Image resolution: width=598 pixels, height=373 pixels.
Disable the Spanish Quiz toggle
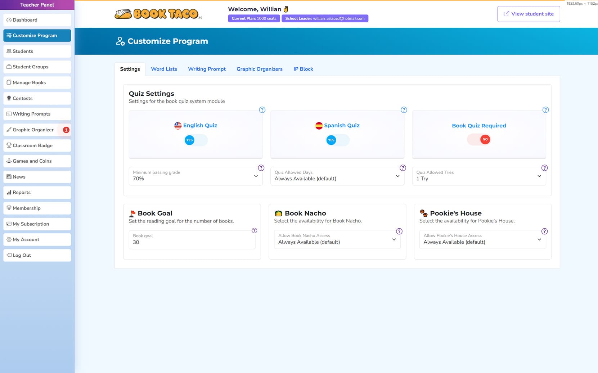point(337,140)
